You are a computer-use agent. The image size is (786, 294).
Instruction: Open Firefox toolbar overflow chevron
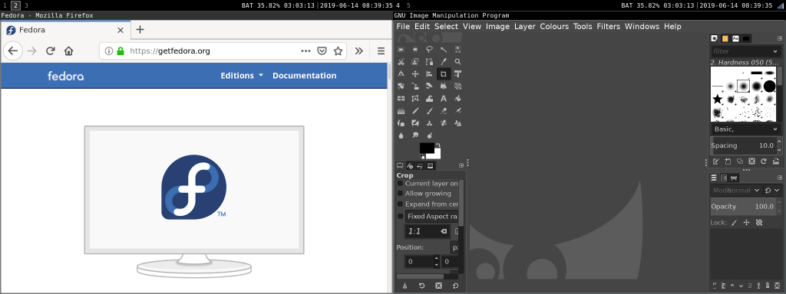pos(359,51)
